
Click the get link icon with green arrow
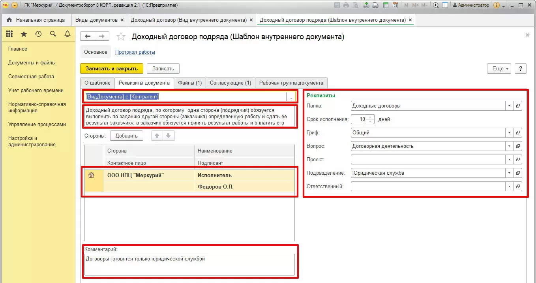pyautogui.click(x=366, y=5)
